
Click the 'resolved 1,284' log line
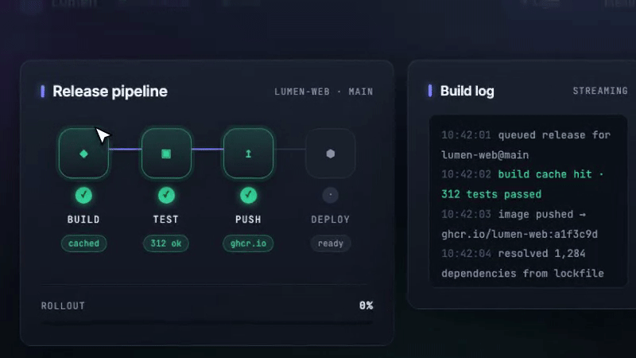514,254
